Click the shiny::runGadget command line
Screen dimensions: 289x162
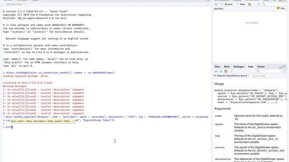point(59,72)
